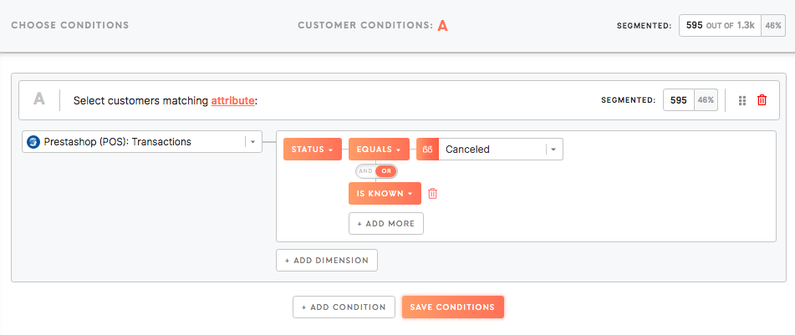Viewport: 795px width, 335px height.
Task: Open the EQUALS operator dropdown
Action: [379, 150]
